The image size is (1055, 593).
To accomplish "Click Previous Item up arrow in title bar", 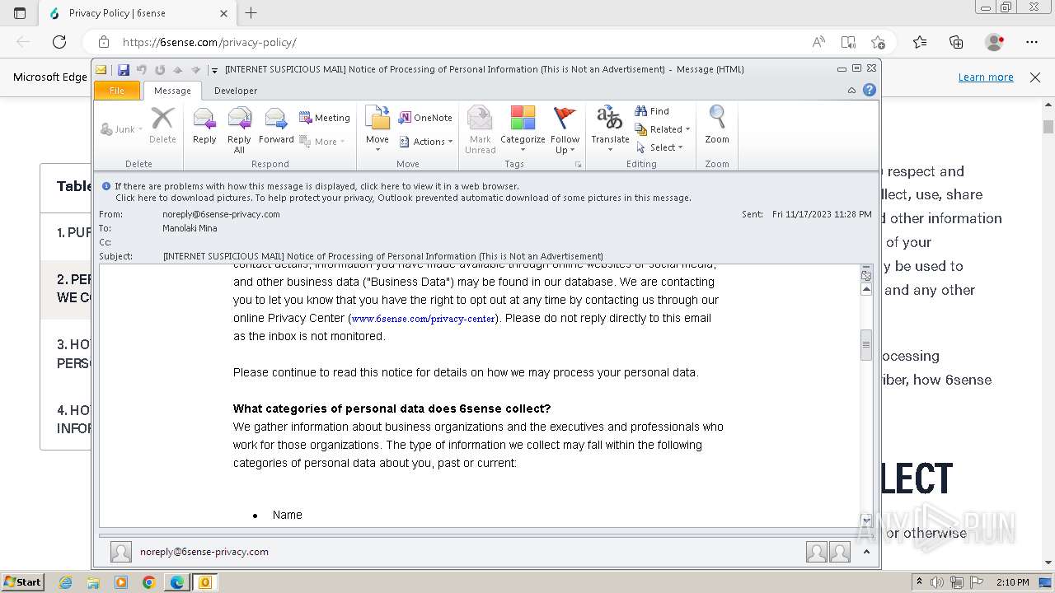I will click(x=177, y=70).
